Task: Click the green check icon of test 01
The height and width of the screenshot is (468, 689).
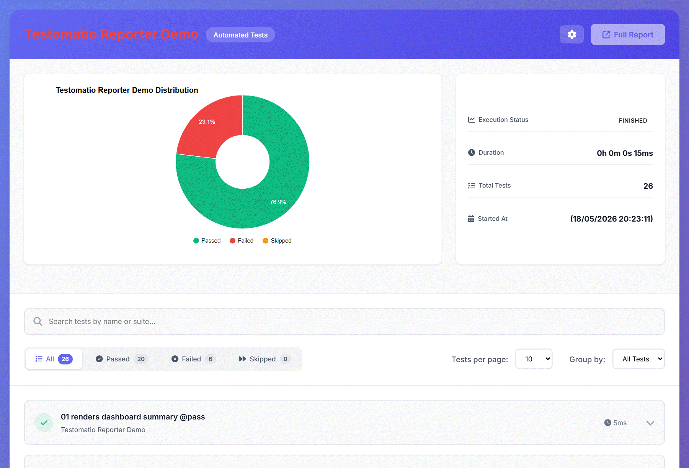Action: (44, 423)
